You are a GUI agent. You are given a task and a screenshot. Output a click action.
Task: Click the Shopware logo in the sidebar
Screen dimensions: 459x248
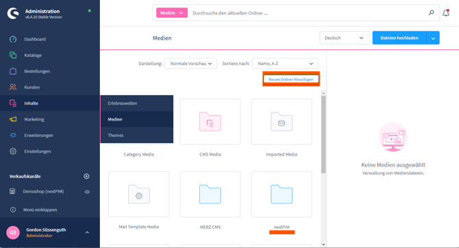click(x=13, y=13)
